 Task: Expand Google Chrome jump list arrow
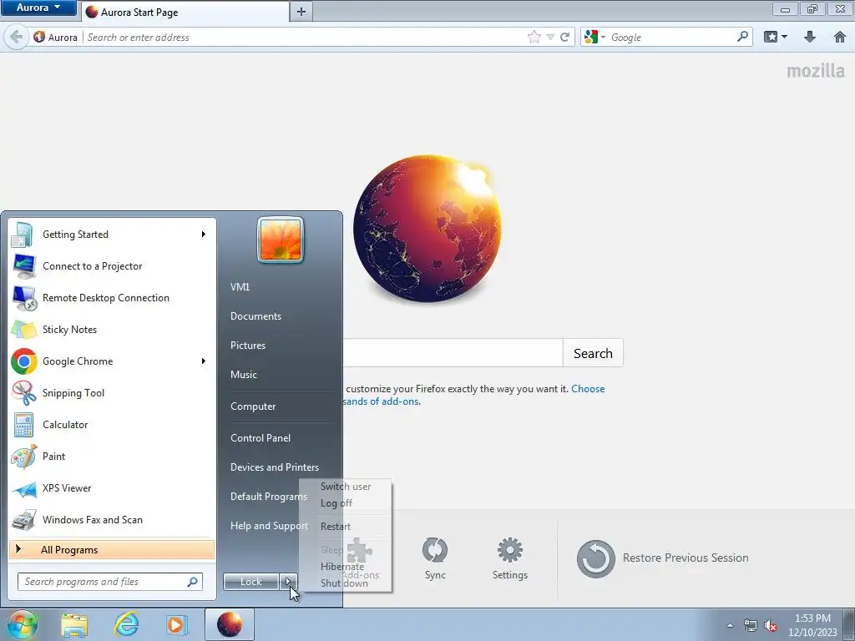coord(204,361)
